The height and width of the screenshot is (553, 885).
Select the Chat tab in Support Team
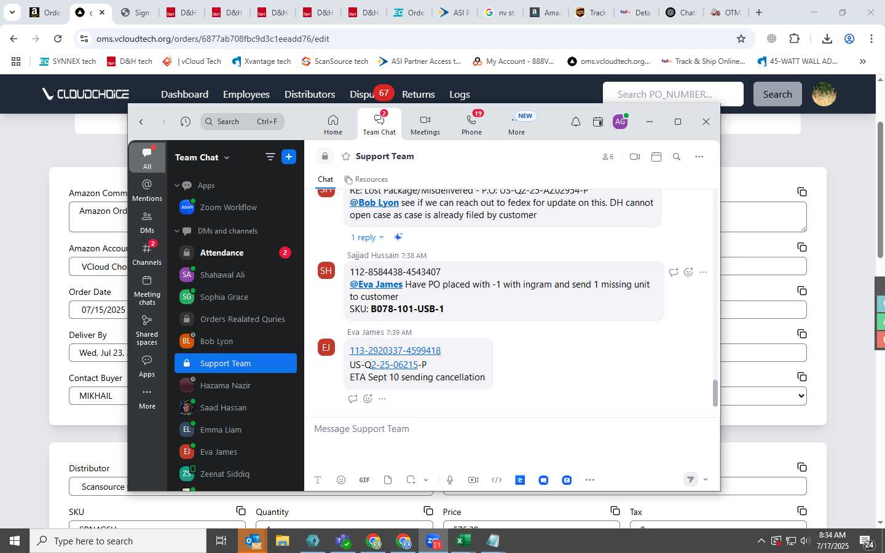325,179
